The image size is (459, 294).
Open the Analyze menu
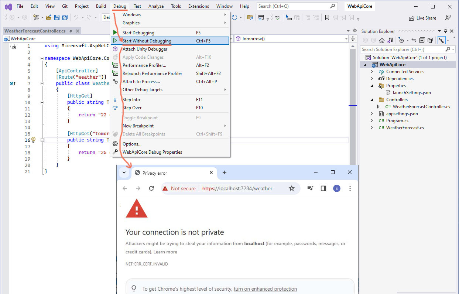click(x=156, y=6)
